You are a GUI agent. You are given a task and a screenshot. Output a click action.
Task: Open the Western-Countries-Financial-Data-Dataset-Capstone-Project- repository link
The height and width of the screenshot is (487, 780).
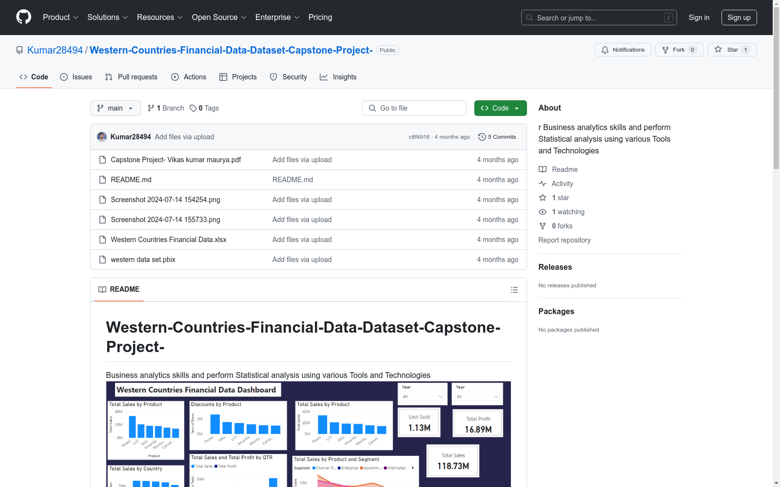[231, 50]
